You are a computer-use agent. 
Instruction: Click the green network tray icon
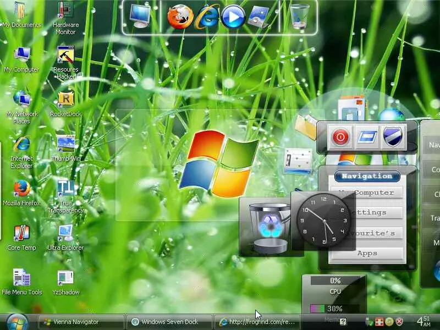(x=369, y=322)
